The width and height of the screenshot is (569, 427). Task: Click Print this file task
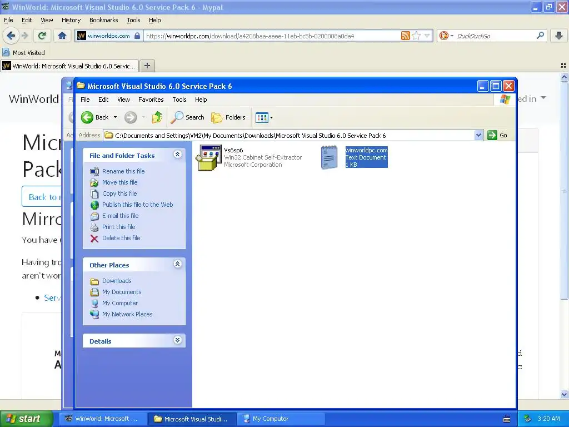pyautogui.click(x=119, y=227)
